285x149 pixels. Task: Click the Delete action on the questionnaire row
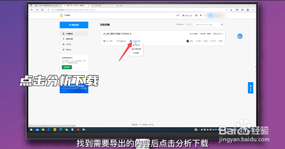(x=205, y=41)
